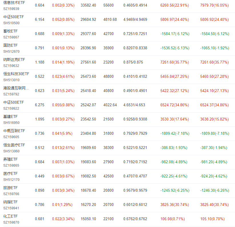Select price 0.604 for 信息技术ETF

tap(40, 5)
